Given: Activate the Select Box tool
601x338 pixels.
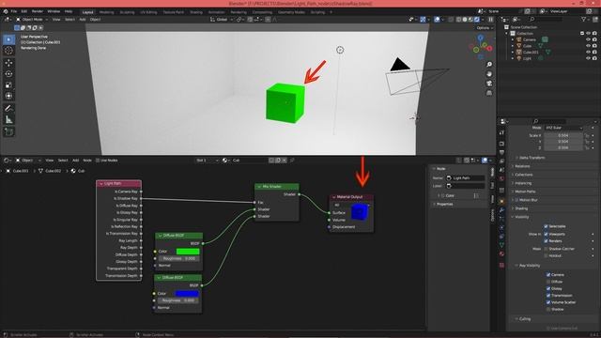Looking at the screenshot, I should [x=8, y=39].
